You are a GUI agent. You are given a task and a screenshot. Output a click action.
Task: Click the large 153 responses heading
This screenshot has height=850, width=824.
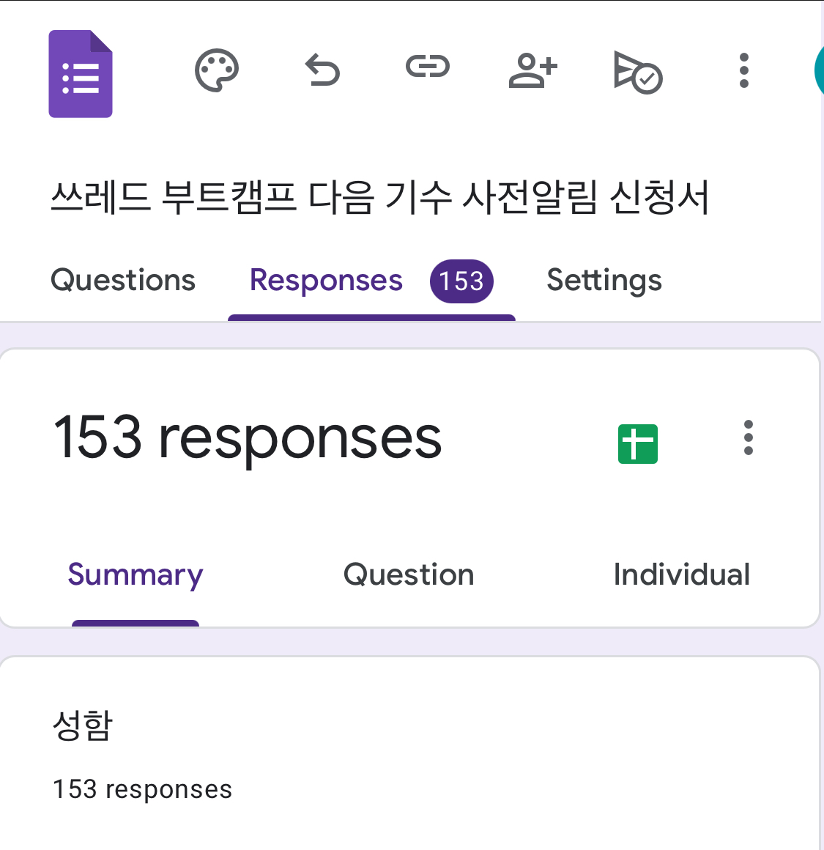point(248,437)
